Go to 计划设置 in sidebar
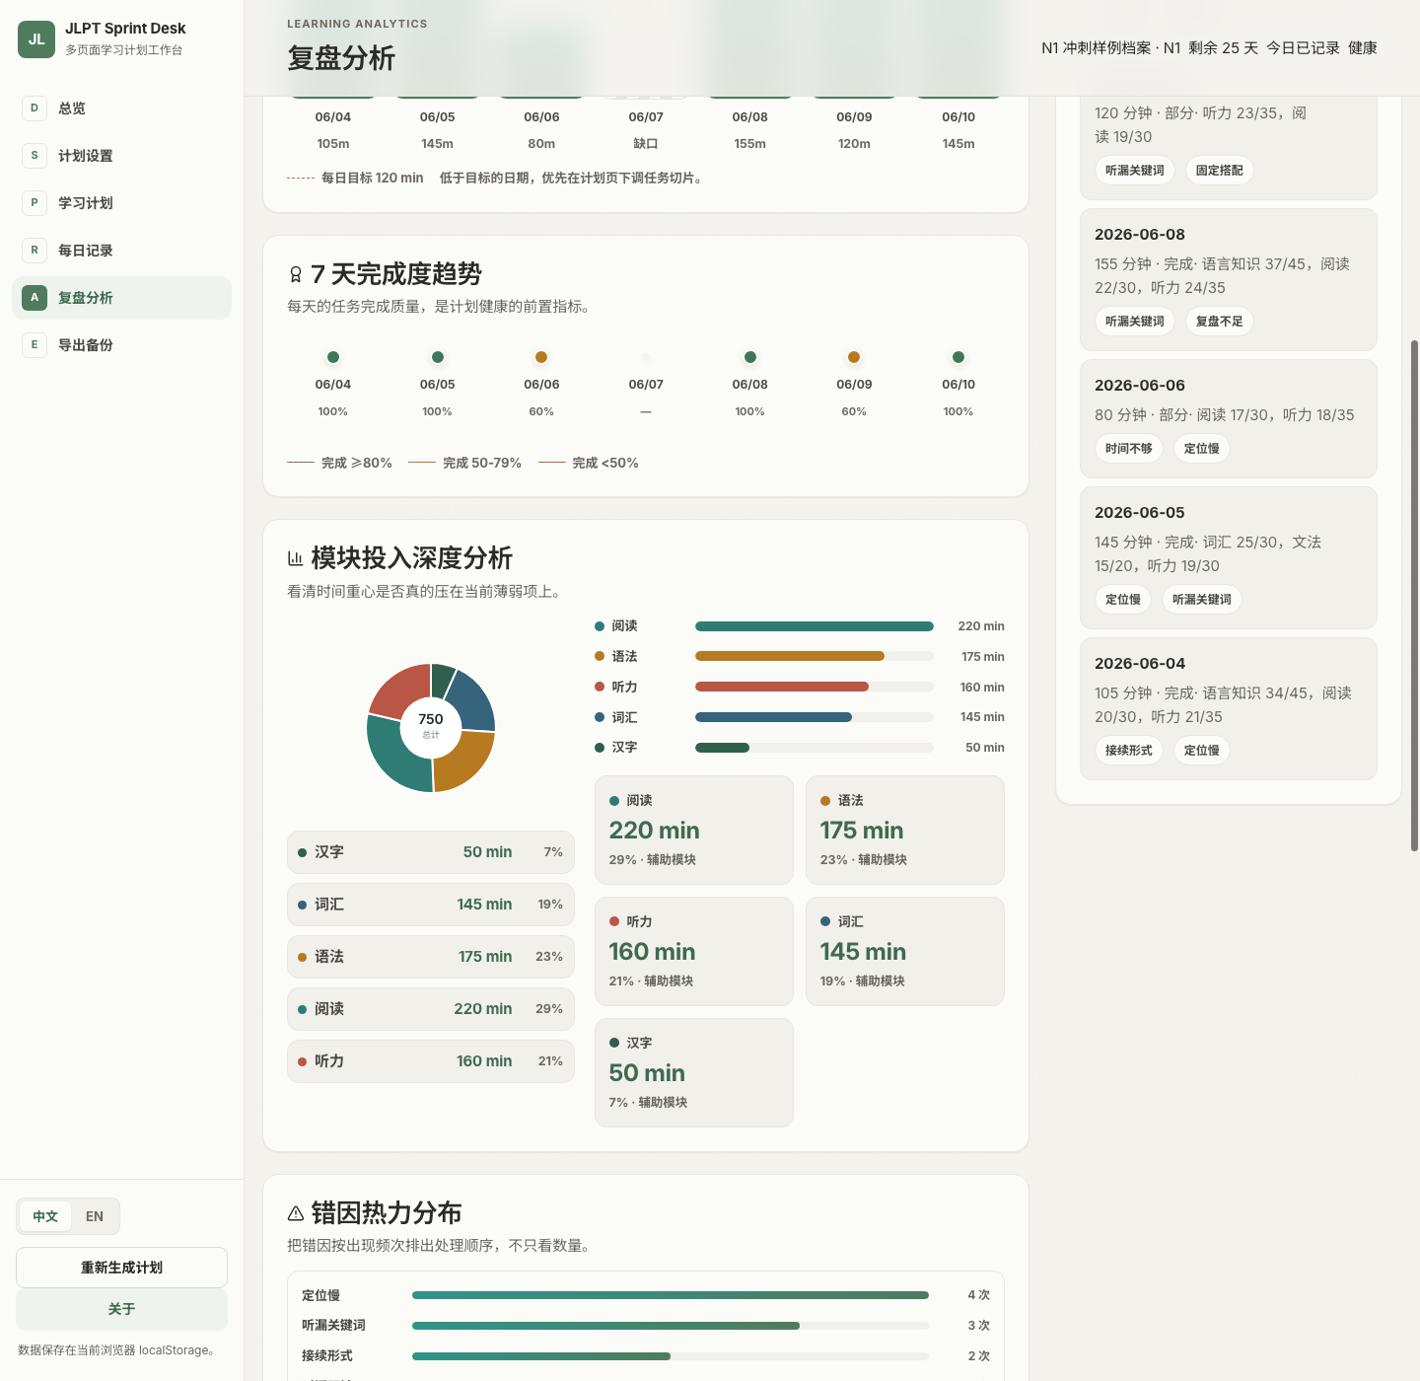The height and width of the screenshot is (1381, 1420). click(121, 156)
